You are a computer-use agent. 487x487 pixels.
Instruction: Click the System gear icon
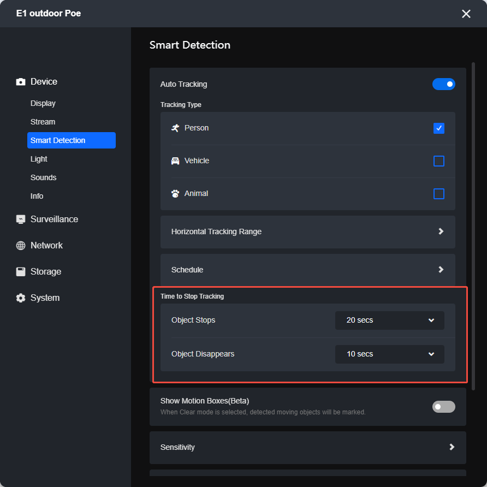pos(21,298)
